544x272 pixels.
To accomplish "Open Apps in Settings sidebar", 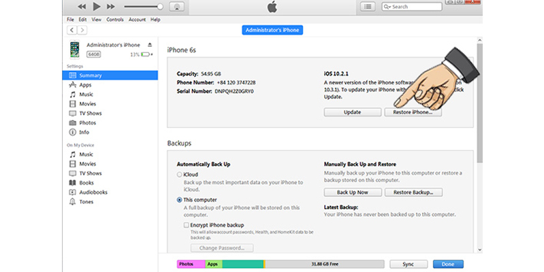I will [85, 85].
